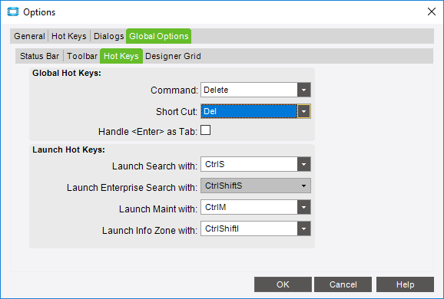This screenshot has height=299, width=444.
Task: Switch to the Toolbar sub-tab
Action: pos(82,56)
